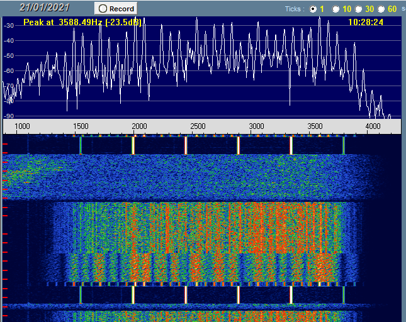Screen dimensions: 406x322
Task: Click the 4000 Hz frequency ruler label
Action: pyautogui.click(x=373, y=126)
